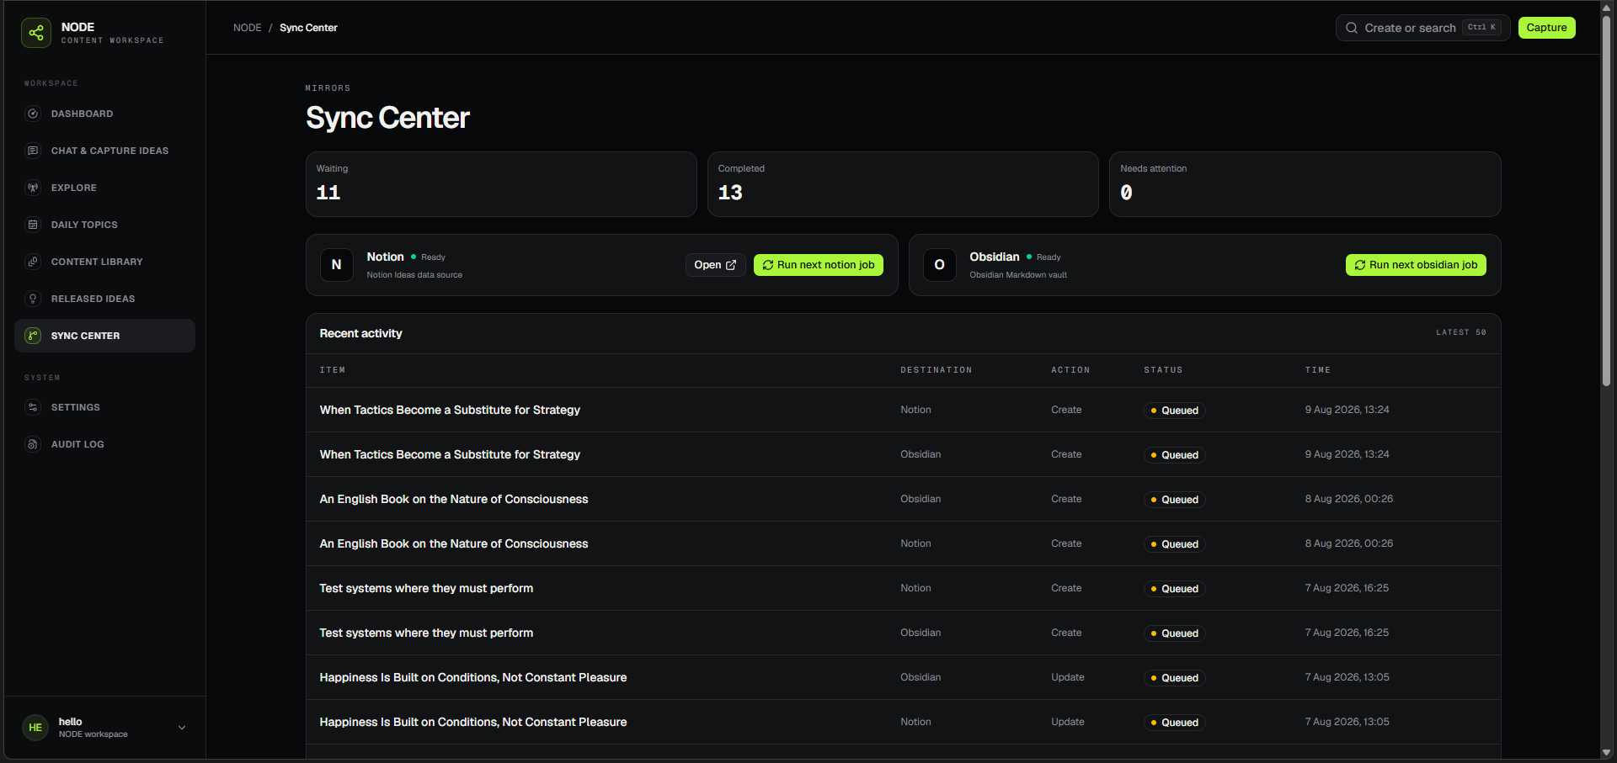Click the TIME column header
Viewport: 1617px width, 763px height.
pyautogui.click(x=1317, y=370)
